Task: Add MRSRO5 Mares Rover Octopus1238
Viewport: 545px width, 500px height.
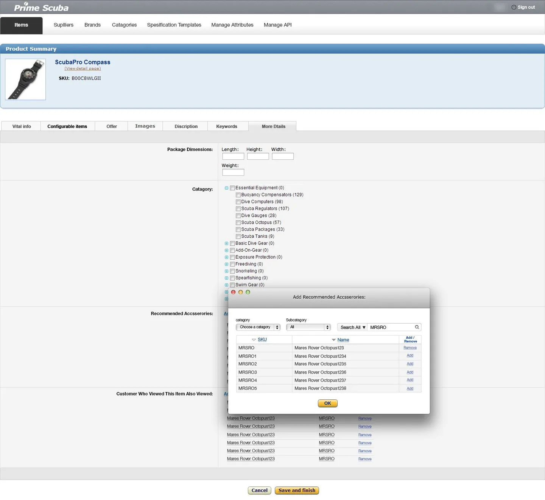Action: [410, 389]
